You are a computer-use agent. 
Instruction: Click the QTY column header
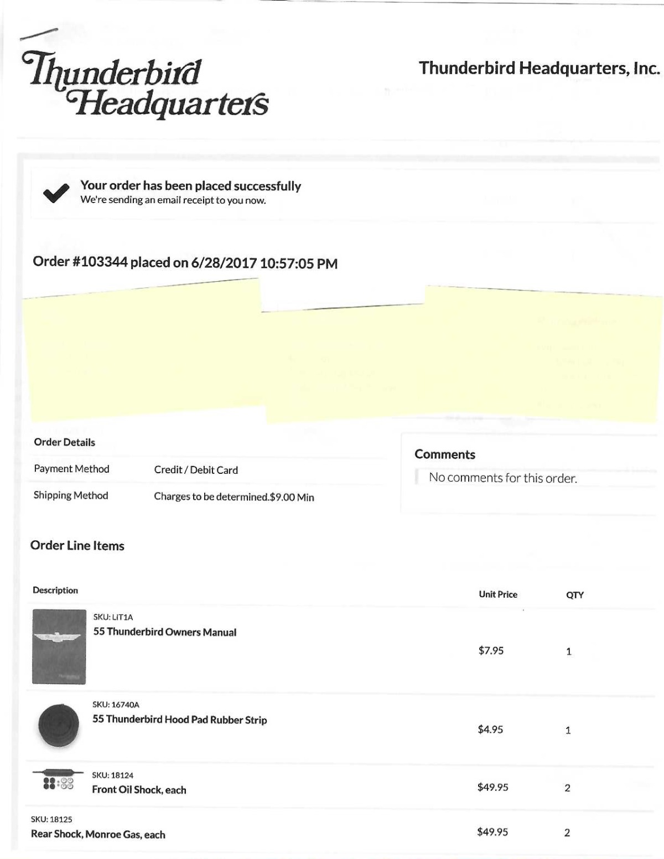(x=575, y=595)
